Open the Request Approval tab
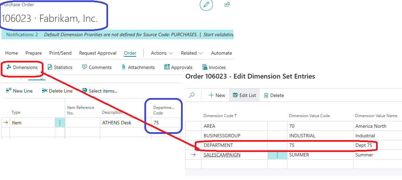402x180 pixels. 98,53
